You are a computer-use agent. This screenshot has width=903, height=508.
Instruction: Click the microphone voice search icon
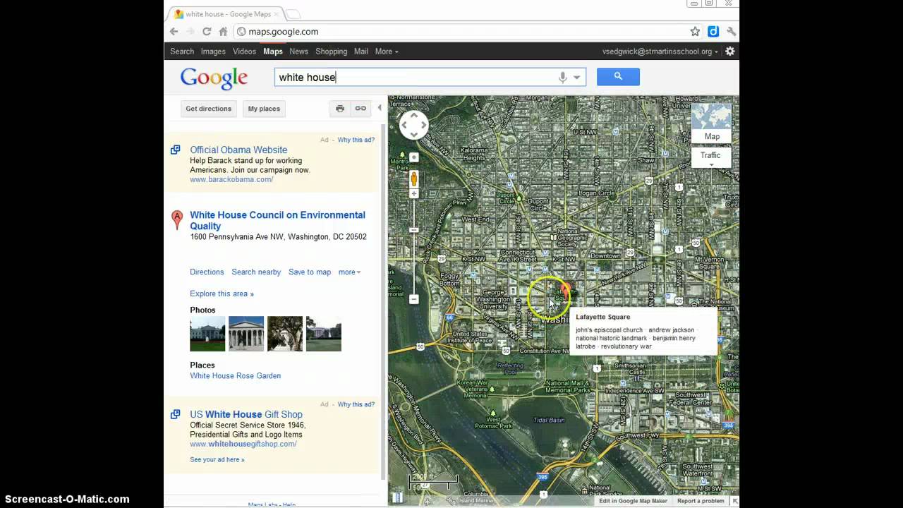(562, 78)
